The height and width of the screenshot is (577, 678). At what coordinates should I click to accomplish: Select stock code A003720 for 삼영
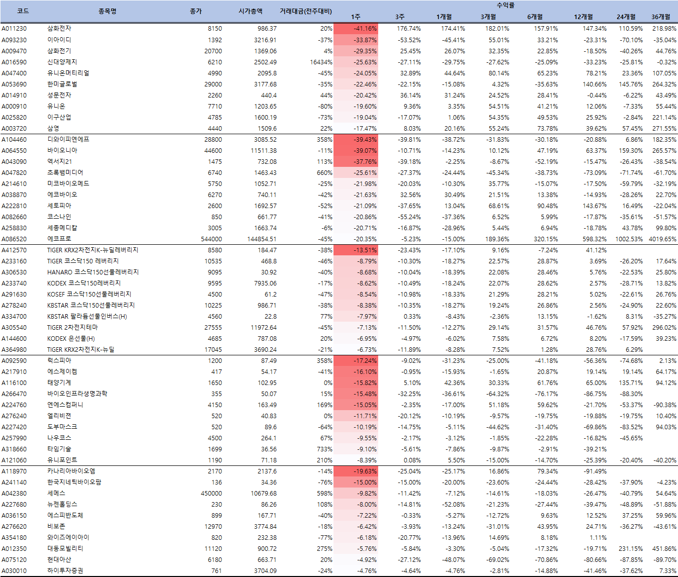(x=14, y=128)
